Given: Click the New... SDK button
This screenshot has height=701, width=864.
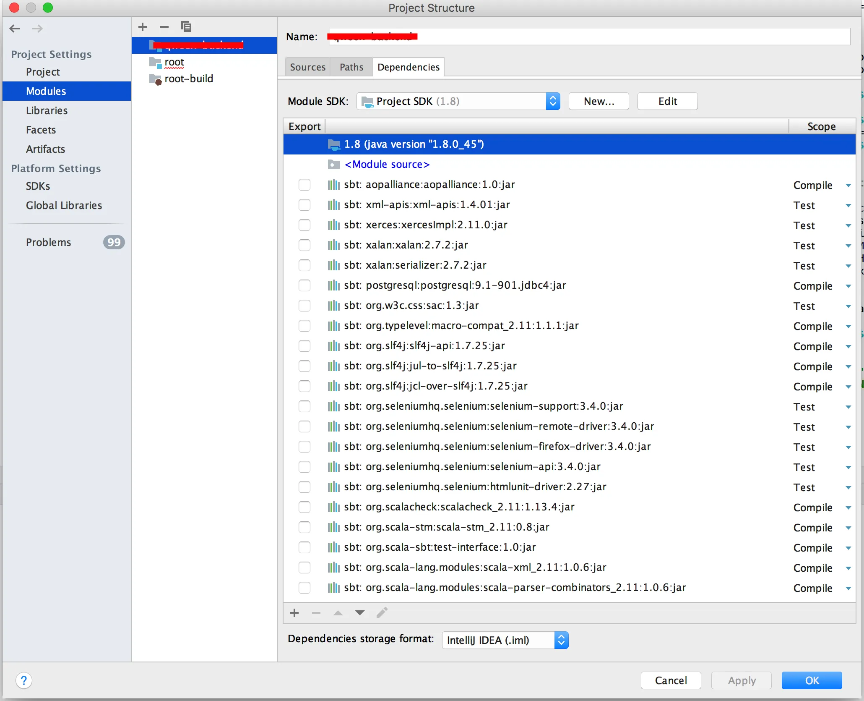Looking at the screenshot, I should (599, 101).
